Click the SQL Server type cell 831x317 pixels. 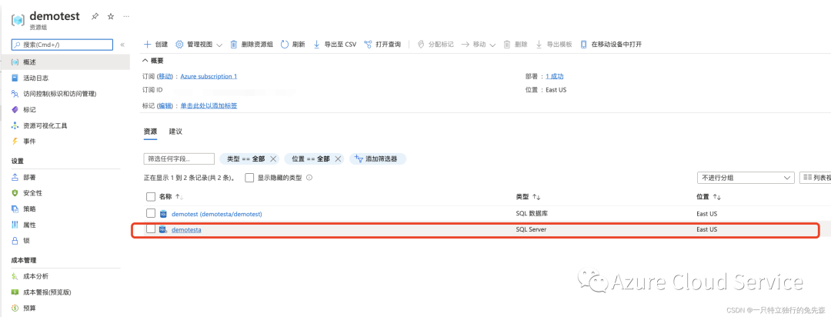click(531, 229)
